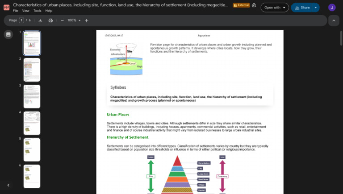Viewport: 343px width, 194px height.
Task: Click the page number input field
Action: pyautogui.click(x=21, y=21)
